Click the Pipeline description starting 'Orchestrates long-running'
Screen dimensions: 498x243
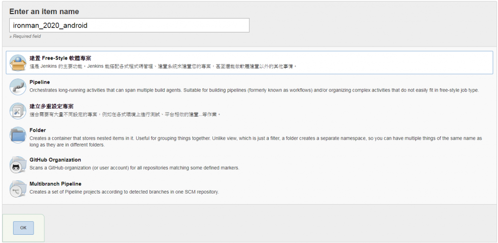click(x=254, y=90)
